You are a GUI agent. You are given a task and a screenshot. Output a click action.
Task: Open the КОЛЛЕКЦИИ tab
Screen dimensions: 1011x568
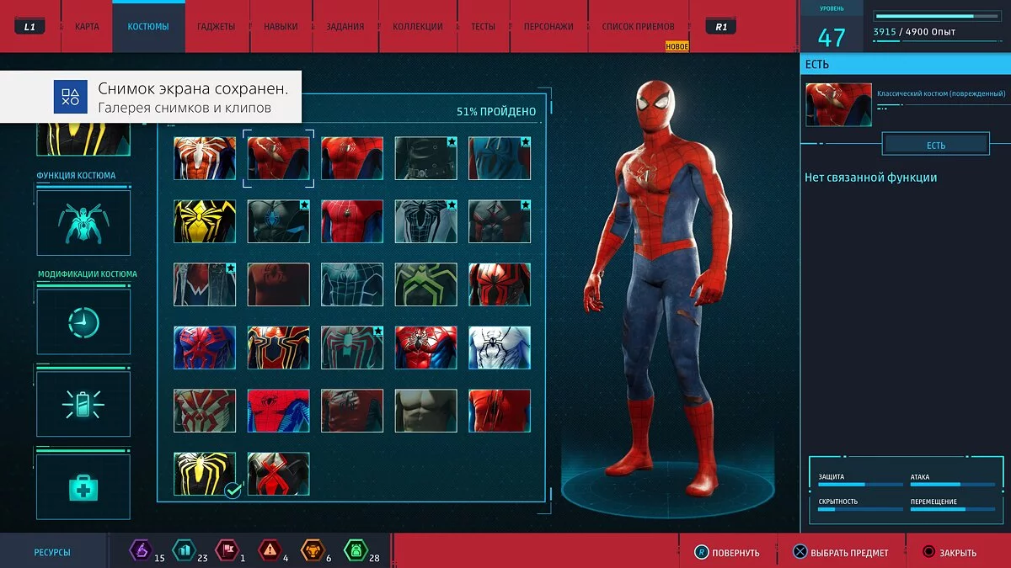418,26
